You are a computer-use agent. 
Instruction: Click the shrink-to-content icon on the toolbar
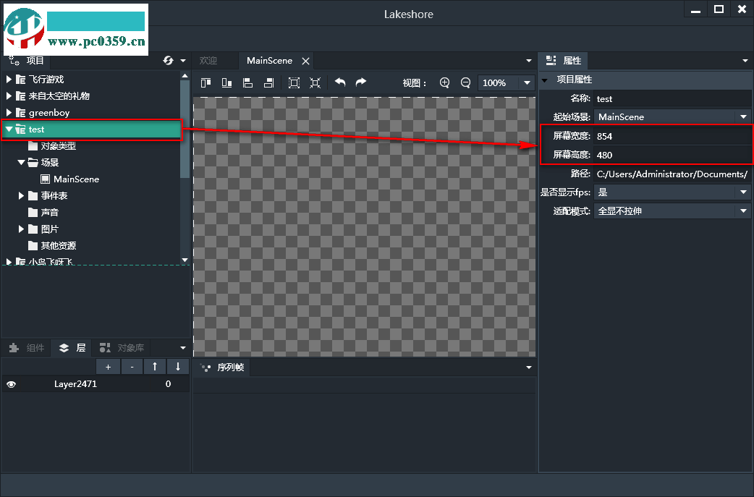click(x=315, y=82)
